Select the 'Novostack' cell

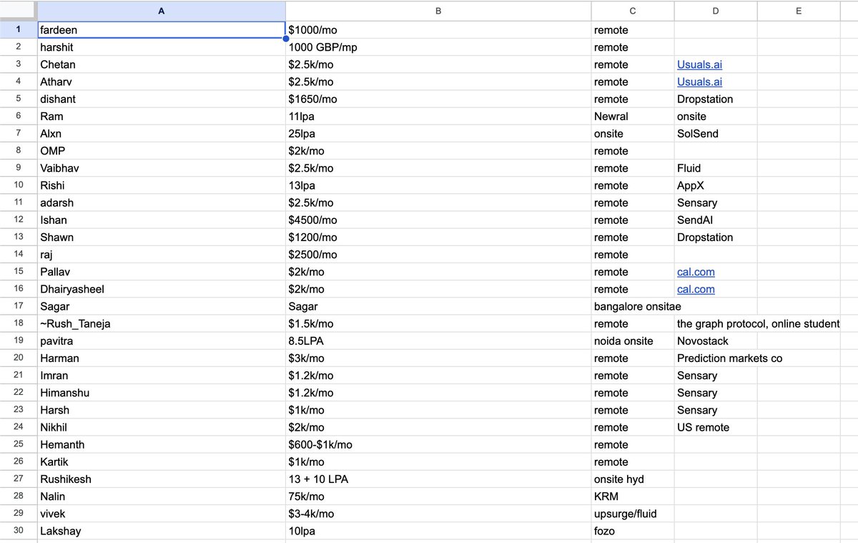(716, 341)
